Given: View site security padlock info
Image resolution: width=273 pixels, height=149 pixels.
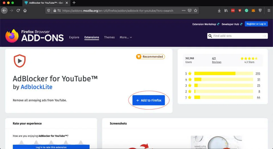Looking at the screenshot, I should click(55, 11).
